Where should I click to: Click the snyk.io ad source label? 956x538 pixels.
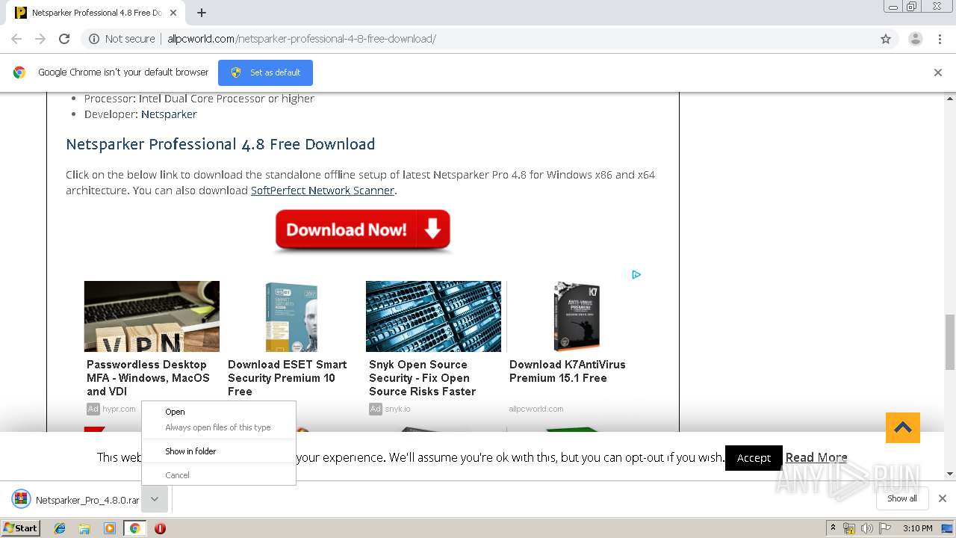[397, 409]
